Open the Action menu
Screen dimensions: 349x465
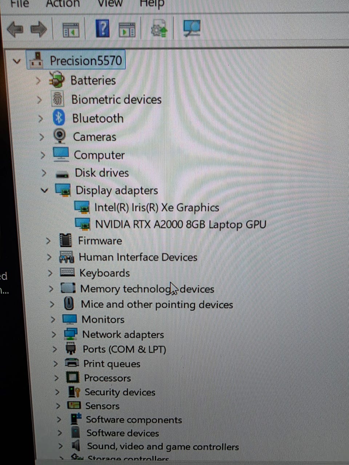tap(63, 4)
